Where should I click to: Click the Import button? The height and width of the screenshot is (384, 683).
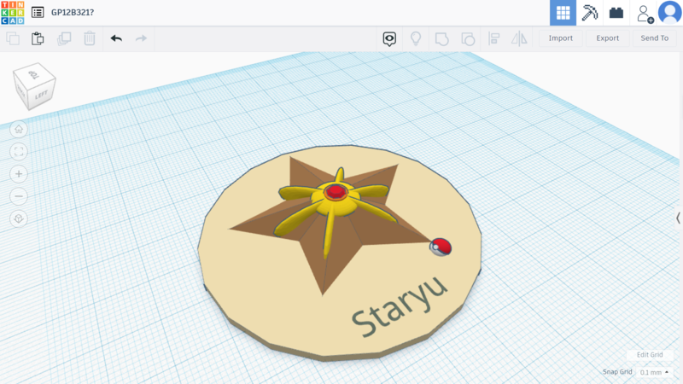click(x=561, y=38)
